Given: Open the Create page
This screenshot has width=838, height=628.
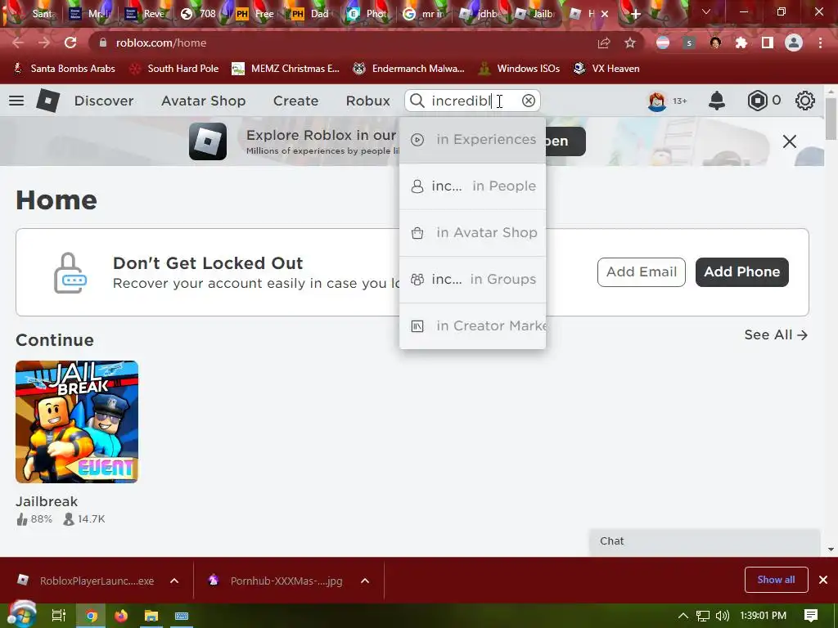Looking at the screenshot, I should (295, 101).
